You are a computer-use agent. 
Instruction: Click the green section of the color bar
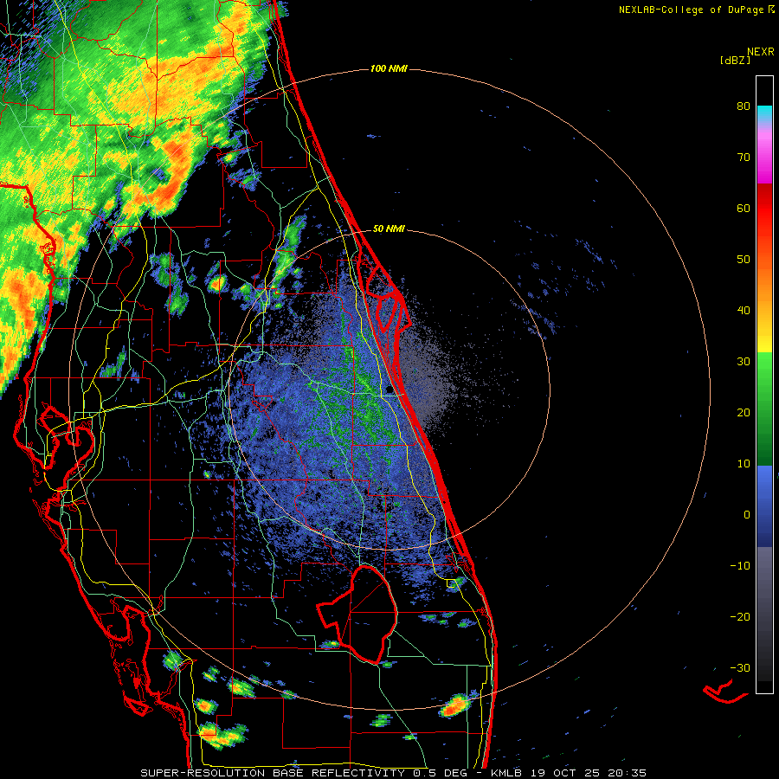click(764, 409)
